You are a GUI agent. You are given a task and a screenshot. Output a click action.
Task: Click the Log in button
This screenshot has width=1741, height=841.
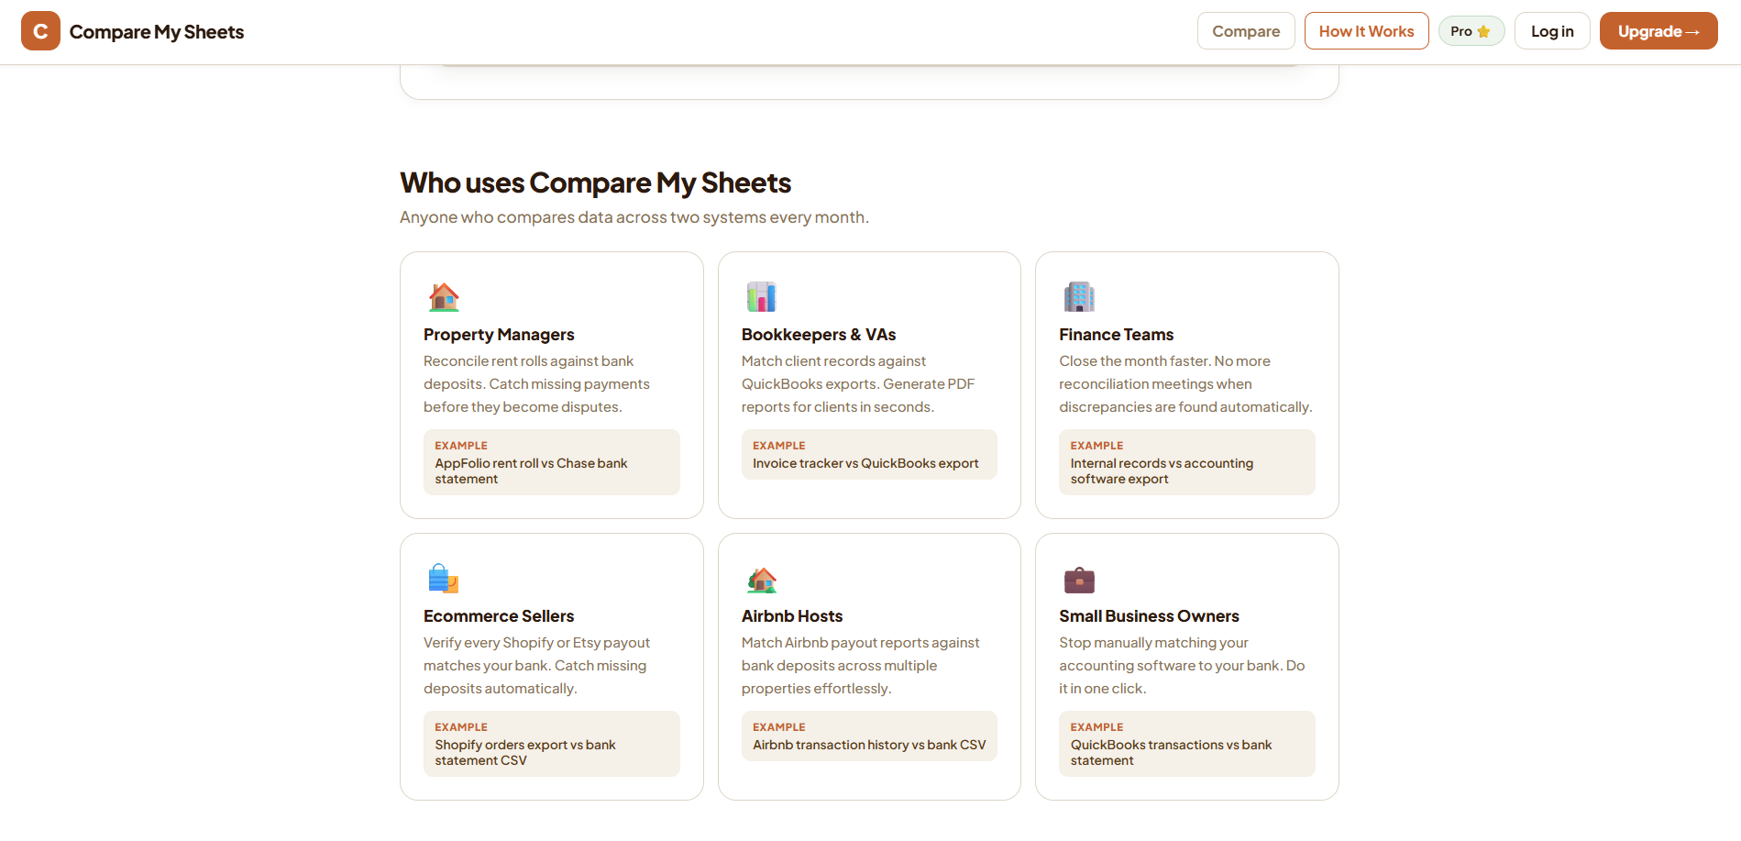tap(1552, 31)
